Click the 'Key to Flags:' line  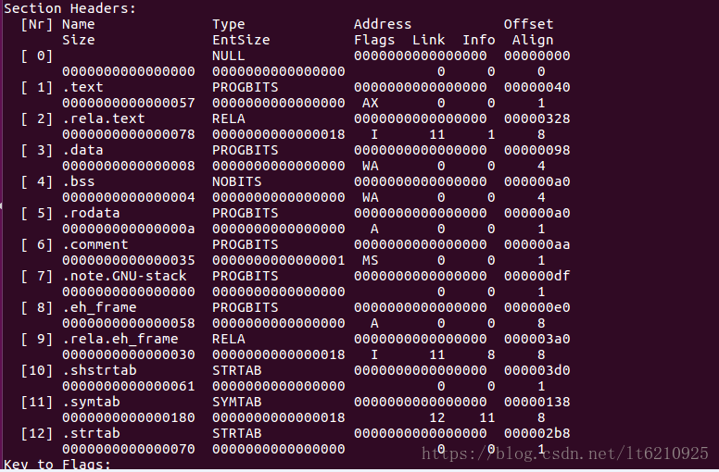pyautogui.click(x=57, y=465)
